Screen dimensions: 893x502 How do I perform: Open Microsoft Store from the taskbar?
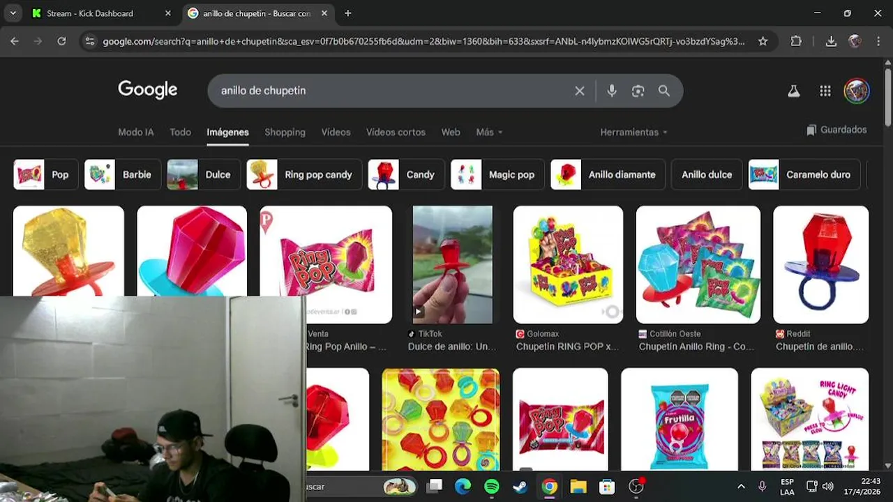click(x=607, y=486)
